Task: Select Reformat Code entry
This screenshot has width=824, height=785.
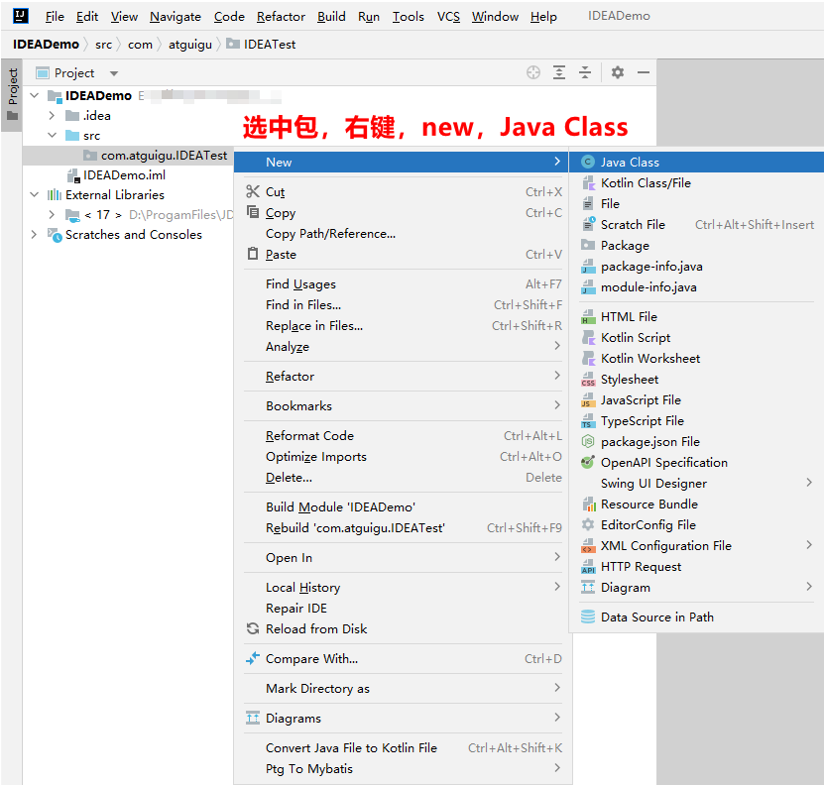Action: 403,435
